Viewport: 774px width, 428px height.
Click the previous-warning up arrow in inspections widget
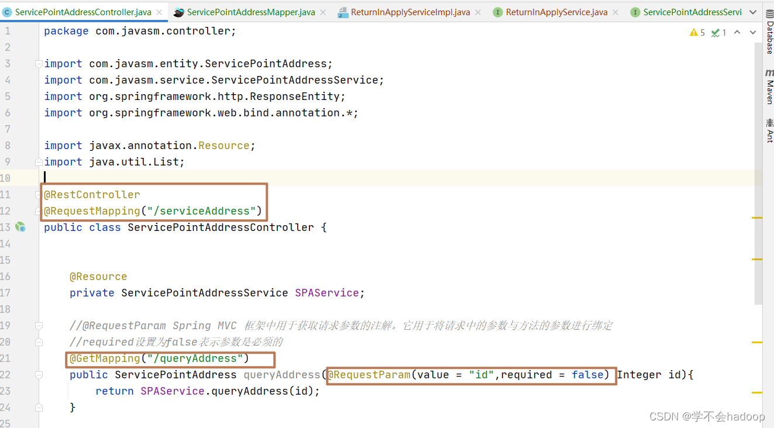[x=737, y=33]
